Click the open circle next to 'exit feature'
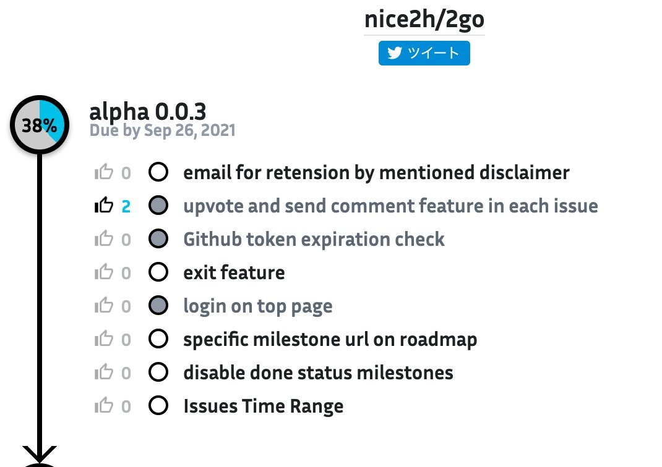The image size is (662, 467). pos(159,272)
